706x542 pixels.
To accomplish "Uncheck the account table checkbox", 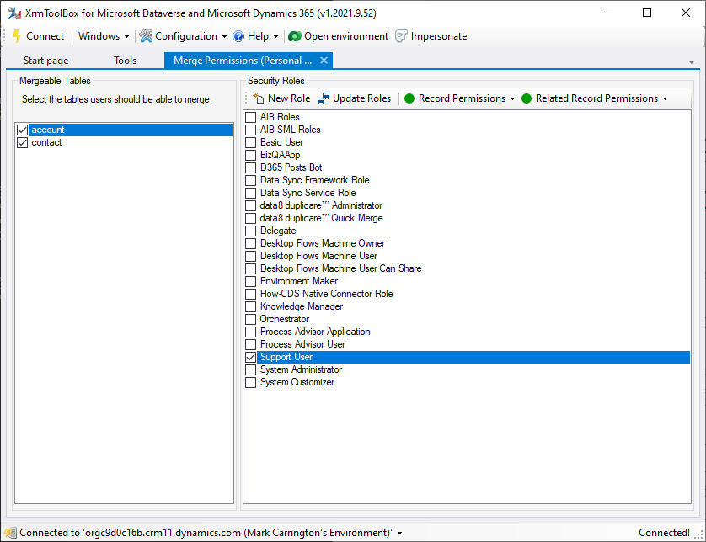I will click(23, 130).
